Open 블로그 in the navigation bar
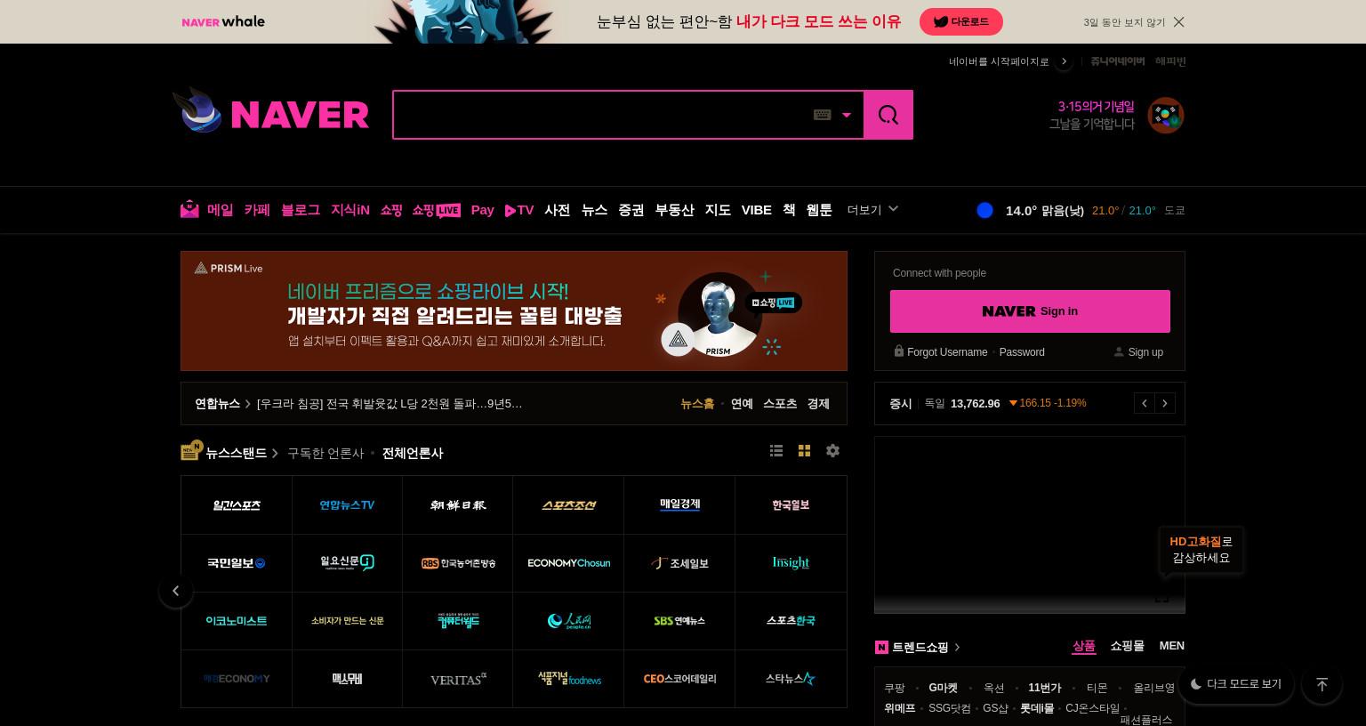Screen dimensions: 1366x726 301,210
